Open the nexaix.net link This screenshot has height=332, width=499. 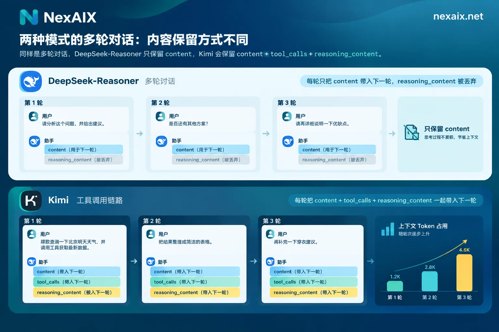[x=458, y=16]
